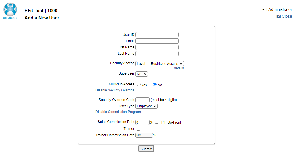
Task: Click the Submit button
Action: pos(146,149)
